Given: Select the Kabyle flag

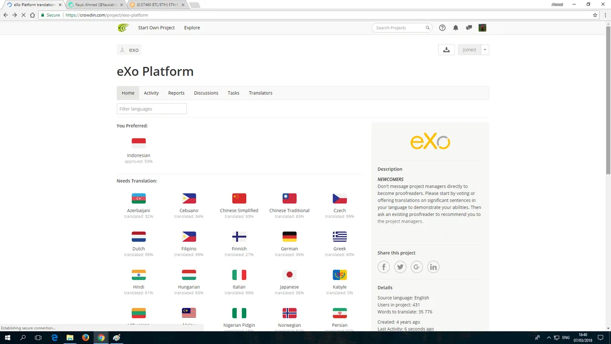Looking at the screenshot, I should point(339,275).
